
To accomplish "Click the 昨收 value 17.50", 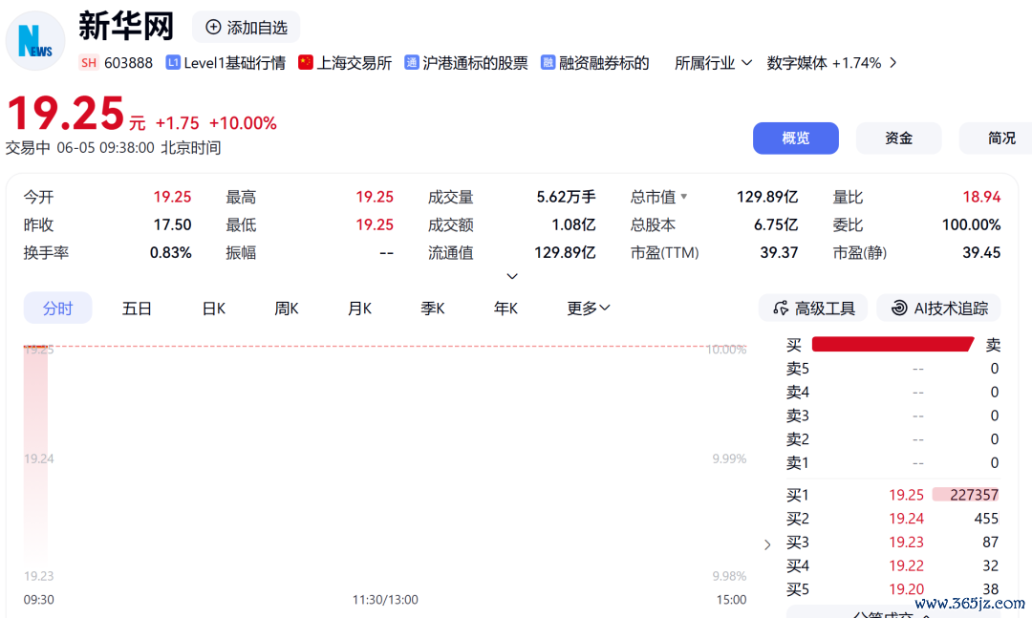I will pyautogui.click(x=172, y=225).
